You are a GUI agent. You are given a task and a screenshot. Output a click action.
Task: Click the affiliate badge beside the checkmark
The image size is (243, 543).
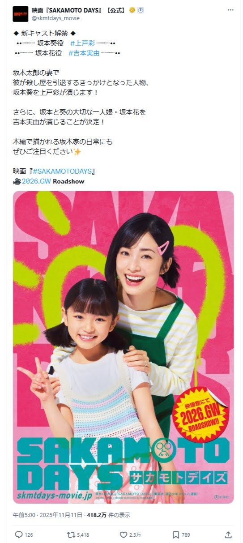pos(140,10)
